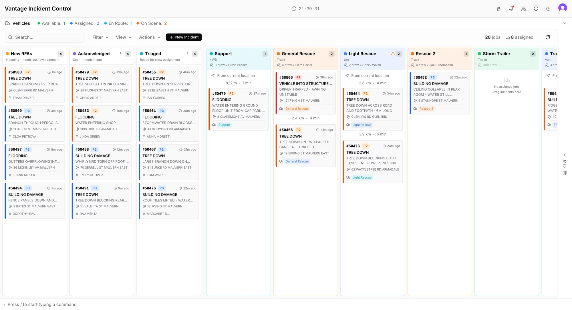
Task: Click the 20 jobs counter
Action: click(x=493, y=37)
